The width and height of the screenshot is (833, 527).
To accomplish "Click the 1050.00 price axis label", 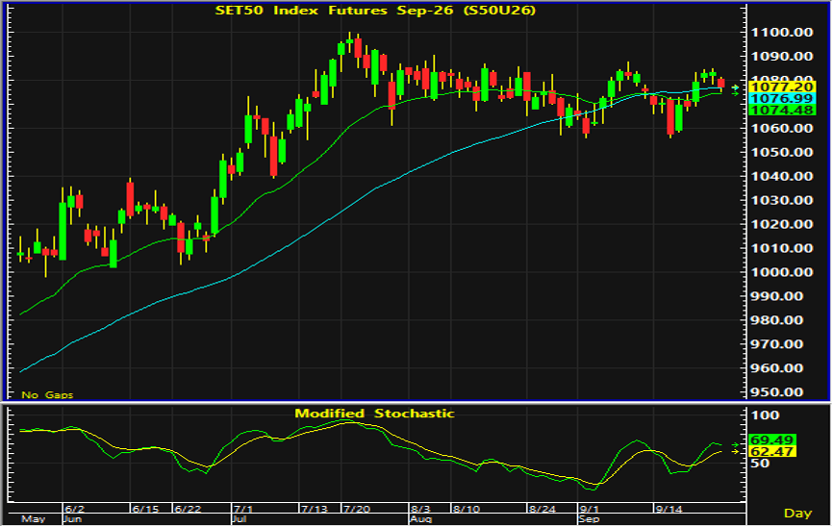I will coord(781,153).
